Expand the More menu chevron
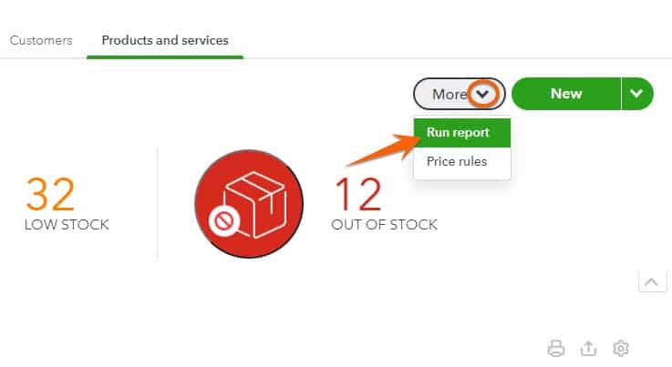 point(482,94)
